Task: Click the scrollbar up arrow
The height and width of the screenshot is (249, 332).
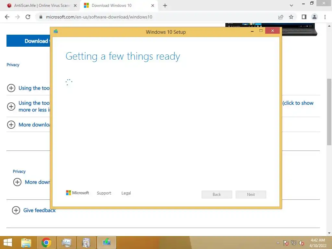Action: click(329, 26)
